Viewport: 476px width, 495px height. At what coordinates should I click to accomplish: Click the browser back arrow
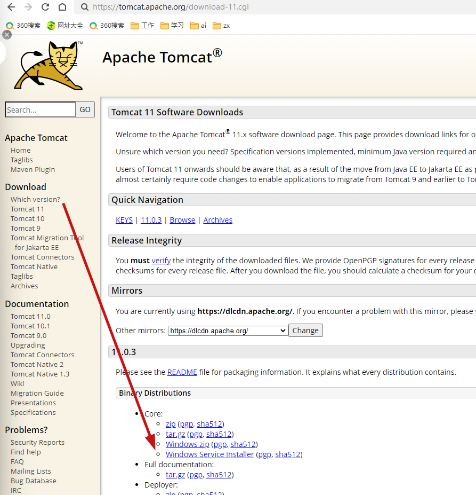coord(11,7)
